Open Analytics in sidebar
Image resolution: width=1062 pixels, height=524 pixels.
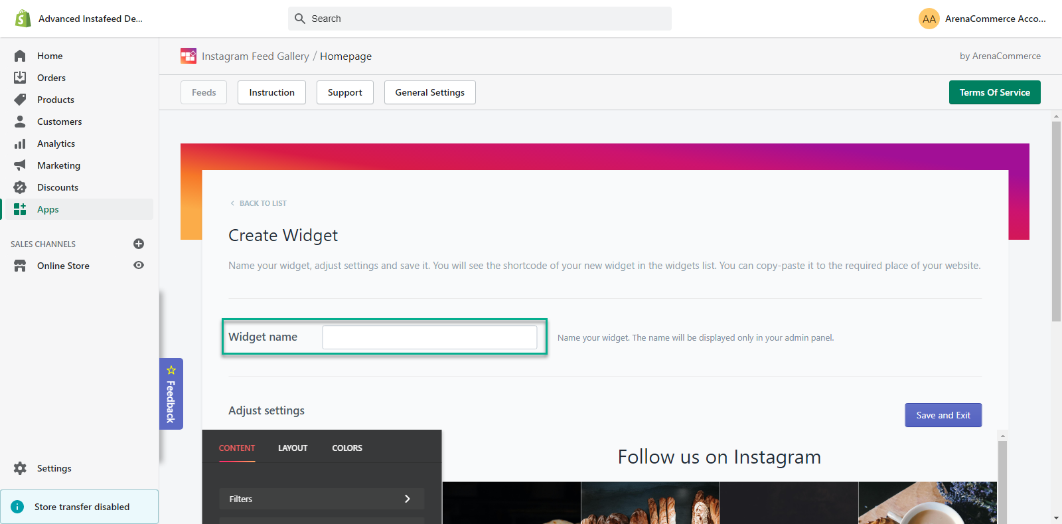click(x=56, y=143)
